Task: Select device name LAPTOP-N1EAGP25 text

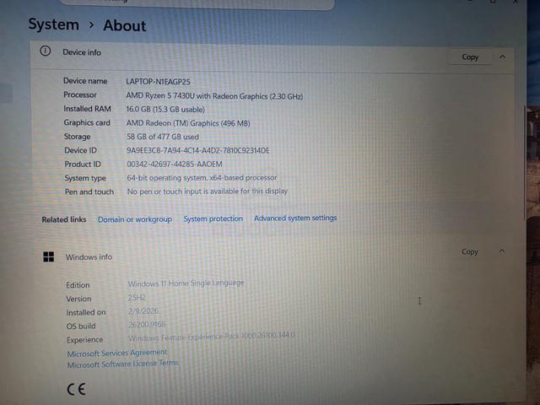Action: 158,82
